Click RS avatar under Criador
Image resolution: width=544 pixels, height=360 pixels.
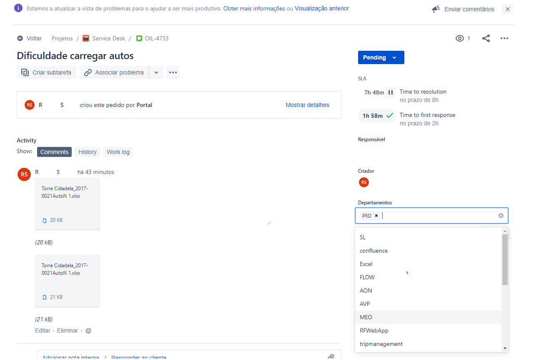(364, 182)
